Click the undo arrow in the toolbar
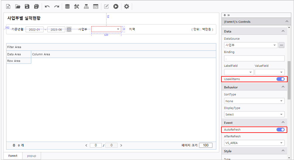294x160 pixels. tap(47, 6)
